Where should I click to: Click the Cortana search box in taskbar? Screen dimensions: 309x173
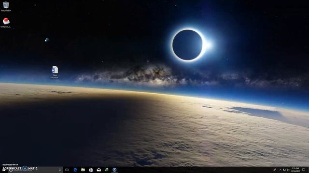[x=35, y=170]
